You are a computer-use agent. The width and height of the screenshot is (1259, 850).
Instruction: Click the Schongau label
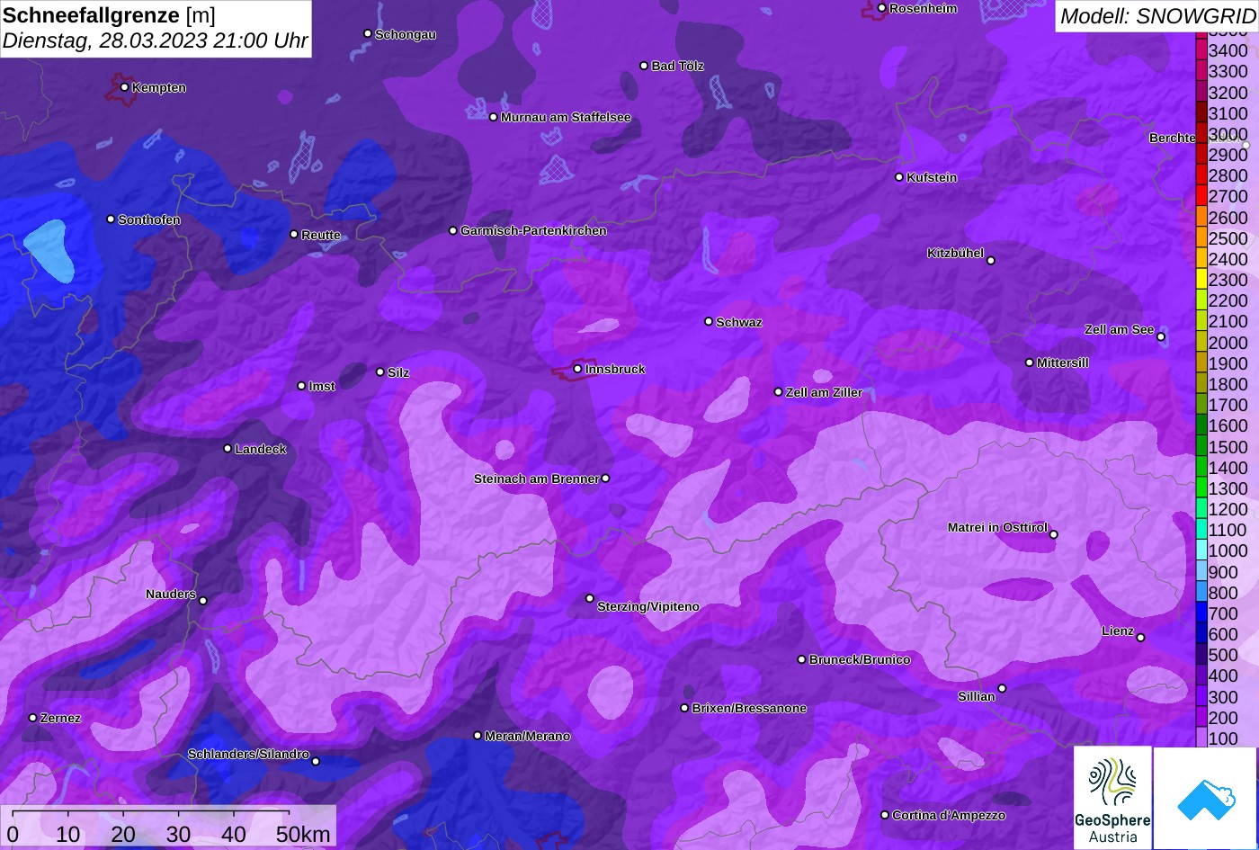tap(406, 34)
